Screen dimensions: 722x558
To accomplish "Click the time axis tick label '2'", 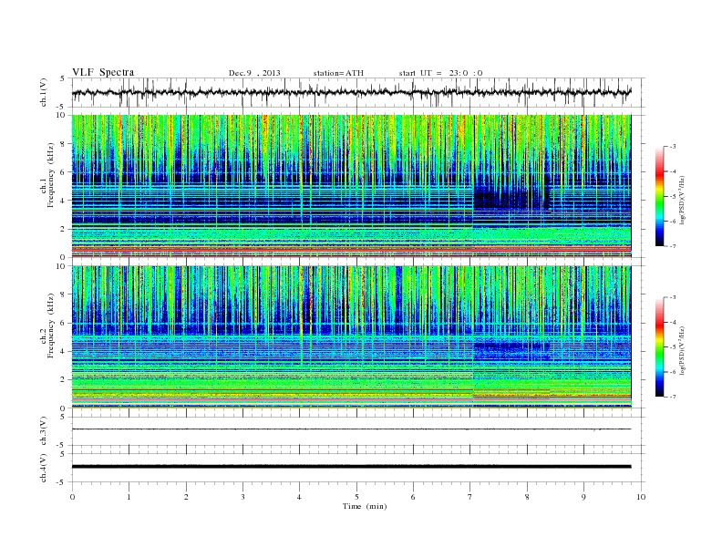I will click(x=186, y=497).
